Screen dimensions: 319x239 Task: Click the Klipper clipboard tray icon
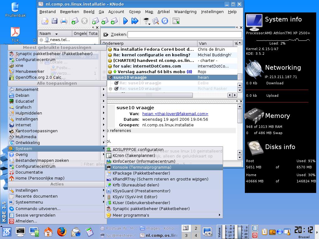(x=265, y=232)
